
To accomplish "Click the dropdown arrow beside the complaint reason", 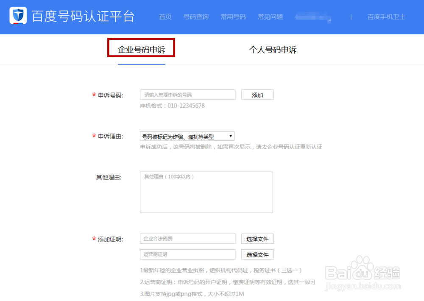I will click(x=230, y=136).
